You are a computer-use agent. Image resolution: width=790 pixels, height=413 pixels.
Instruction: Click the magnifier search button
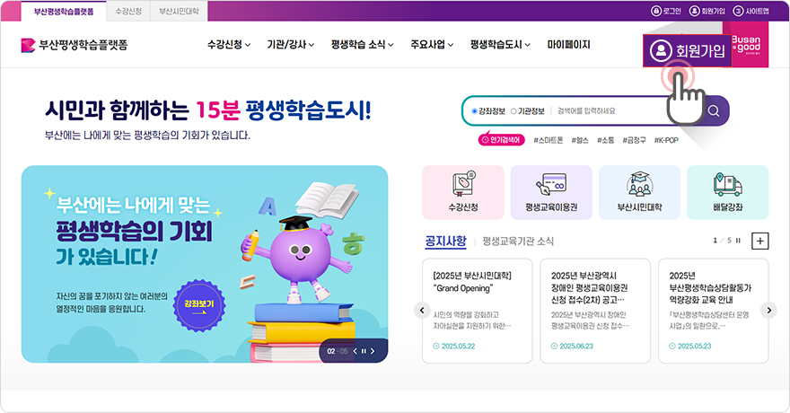(x=714, y=110)
